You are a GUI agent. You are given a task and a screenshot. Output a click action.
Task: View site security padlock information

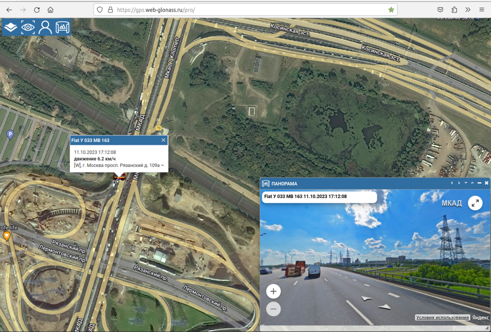(110, 10)
